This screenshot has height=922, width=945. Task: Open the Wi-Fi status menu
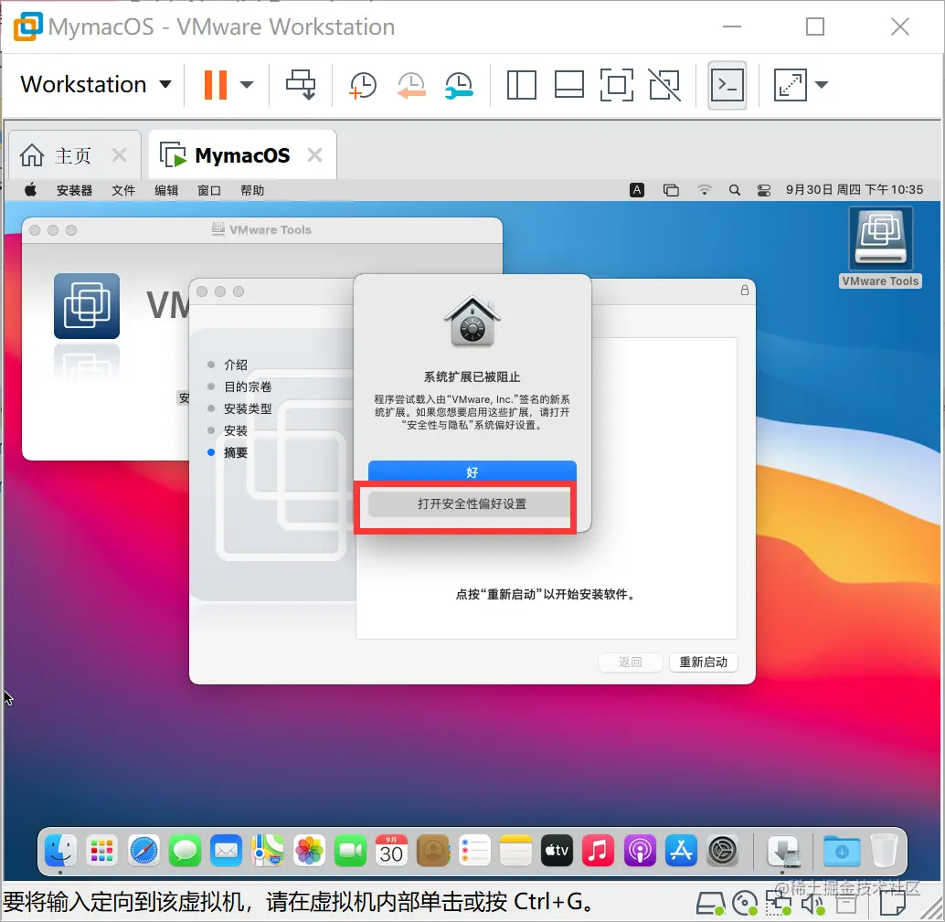pos(704,190)
